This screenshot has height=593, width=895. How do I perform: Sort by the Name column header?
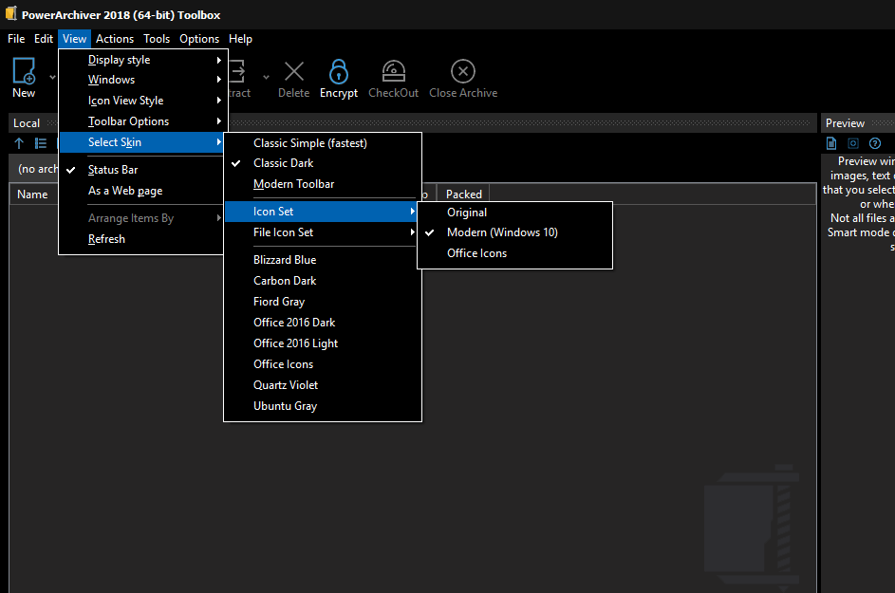point(33,195)
